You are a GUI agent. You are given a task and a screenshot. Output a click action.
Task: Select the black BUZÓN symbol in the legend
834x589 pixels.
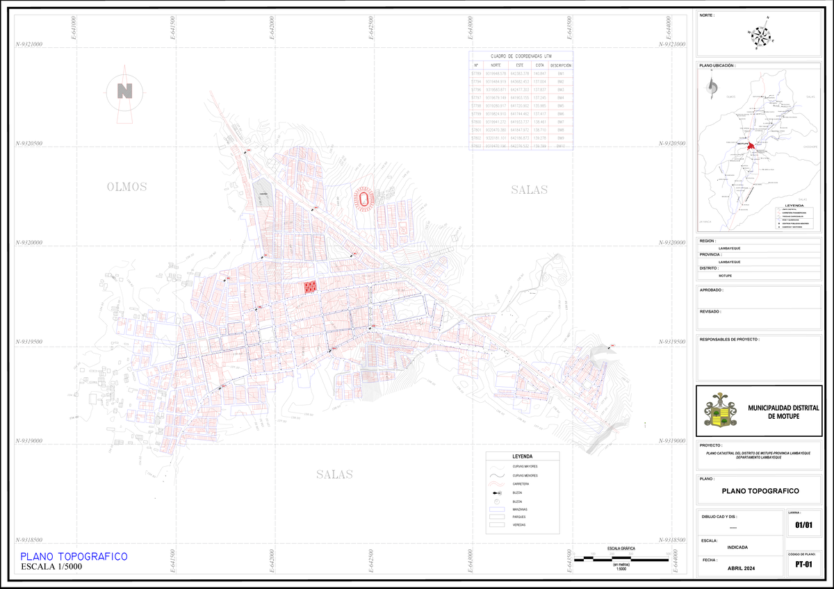click(x=496, y=493)
